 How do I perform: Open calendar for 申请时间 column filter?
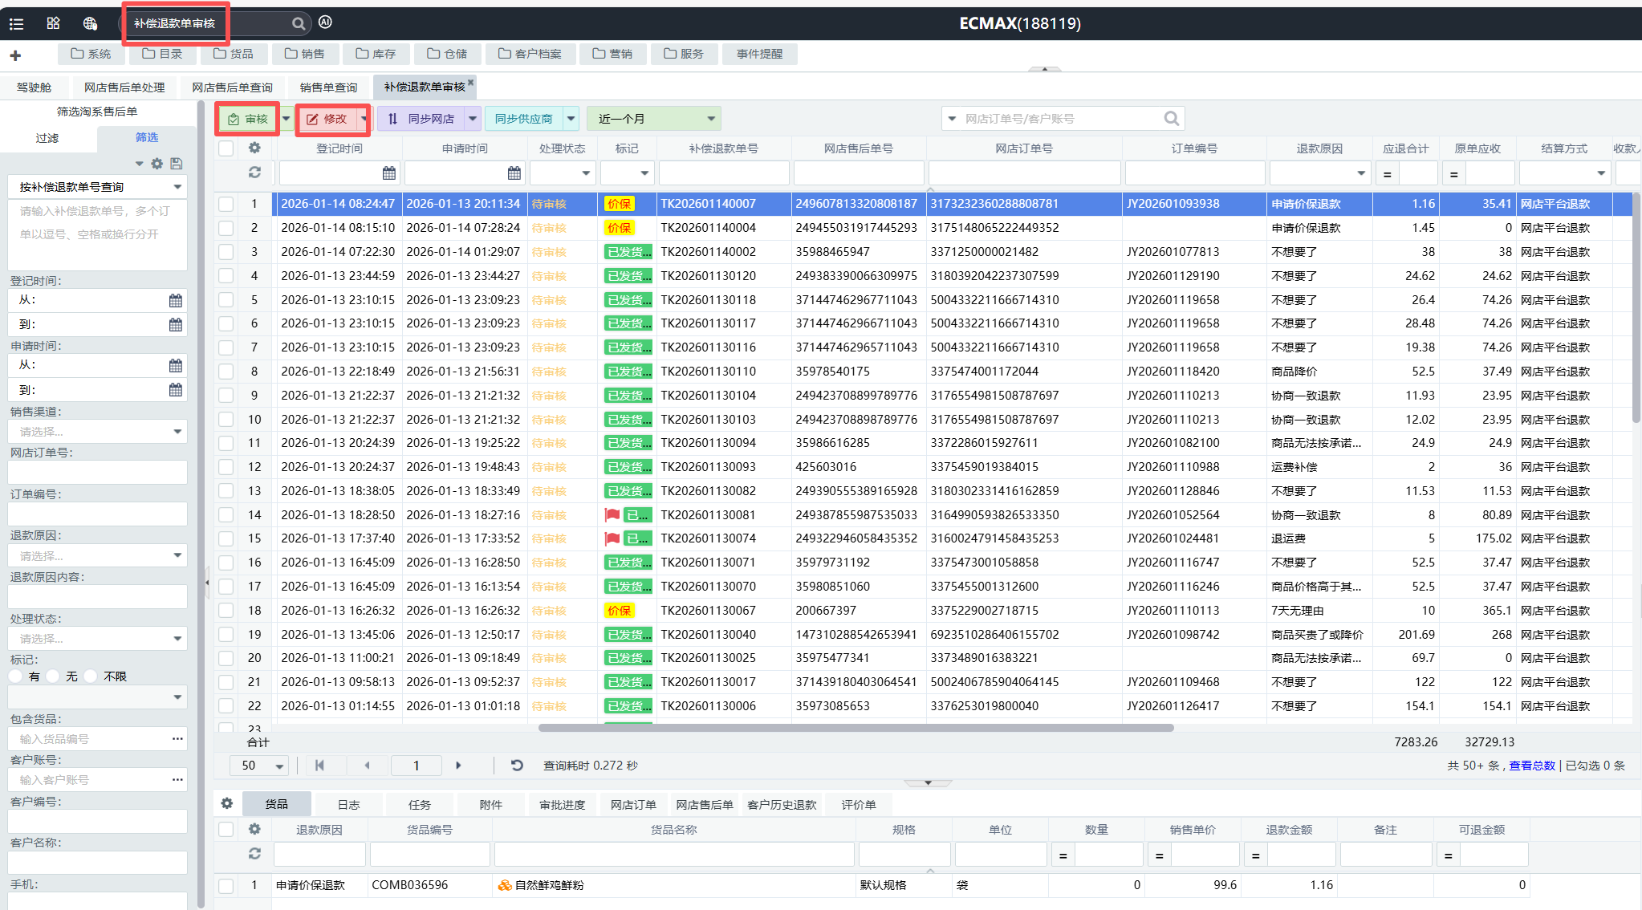(x=514, y=173)
